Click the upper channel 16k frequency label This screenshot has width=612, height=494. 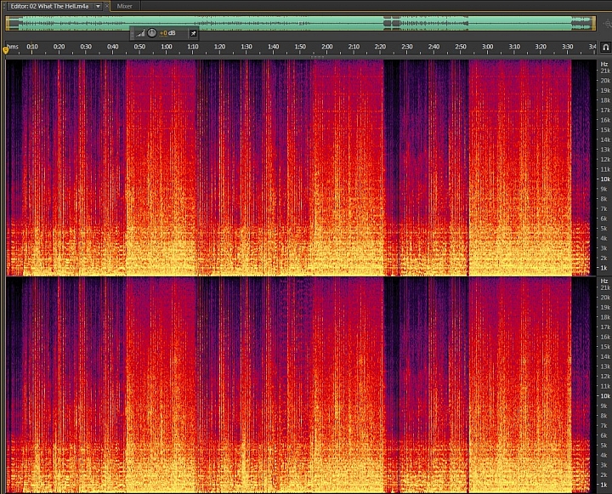pyautogui.click(x=605, y=120)
